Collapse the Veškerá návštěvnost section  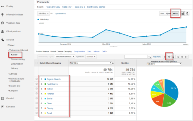click(18, 50)
